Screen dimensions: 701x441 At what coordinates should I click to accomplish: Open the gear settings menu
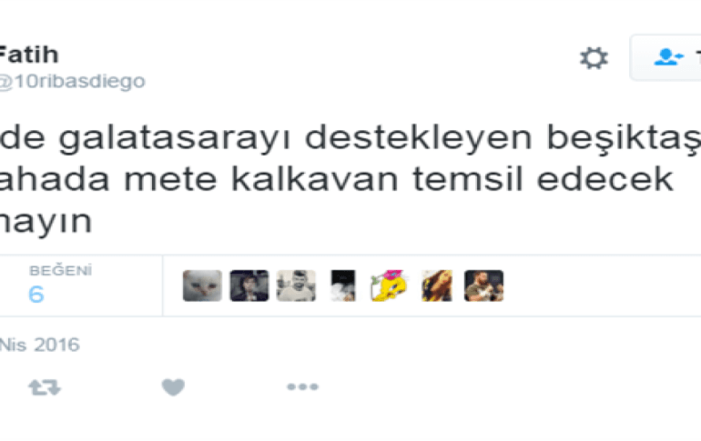594,58
